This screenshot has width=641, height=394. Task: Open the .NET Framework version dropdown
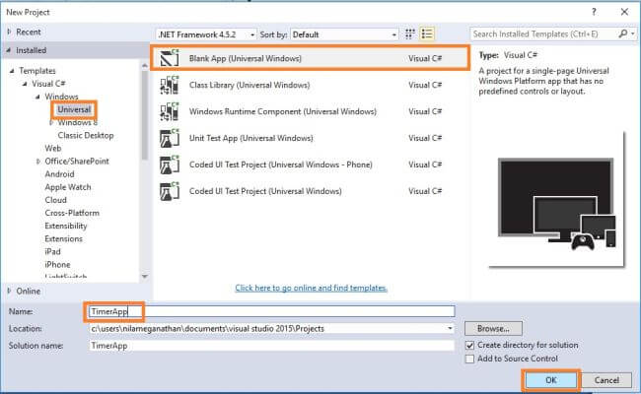coord(206,34)
